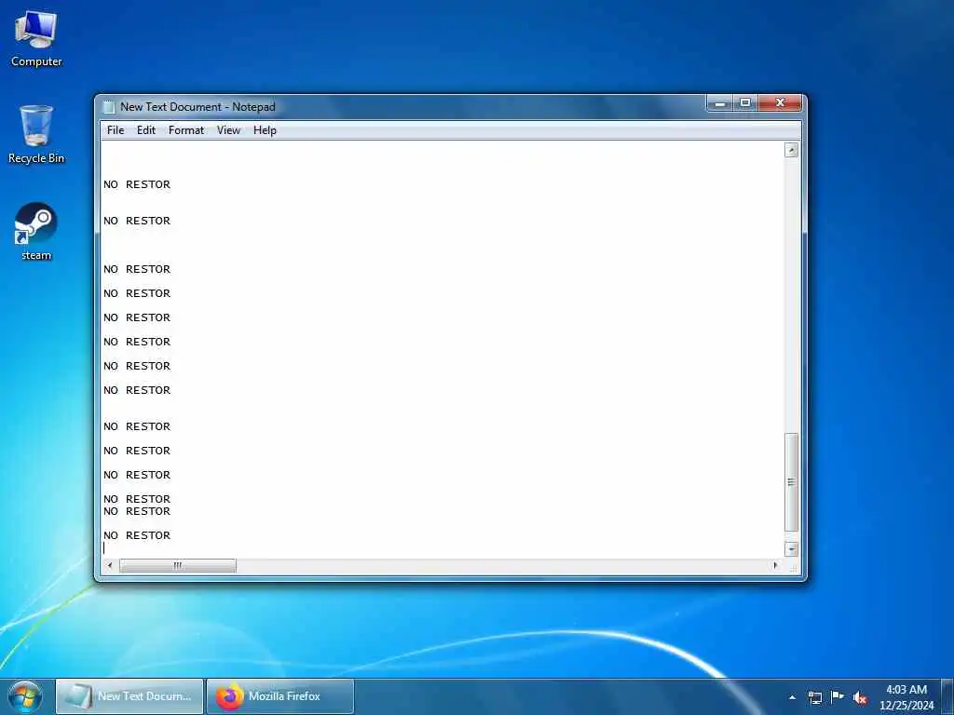Open the Windows Start orb
The height and width of the screenshot is (715, 954).
click(25, 696)
